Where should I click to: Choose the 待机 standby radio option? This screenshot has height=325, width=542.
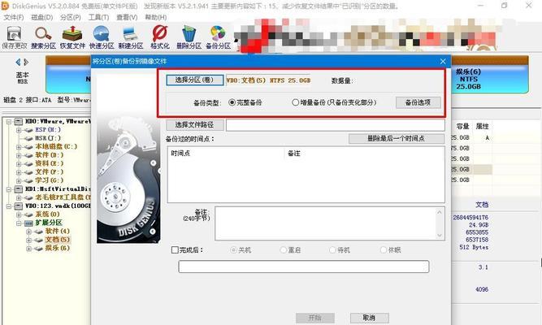[x=332, y=249]
